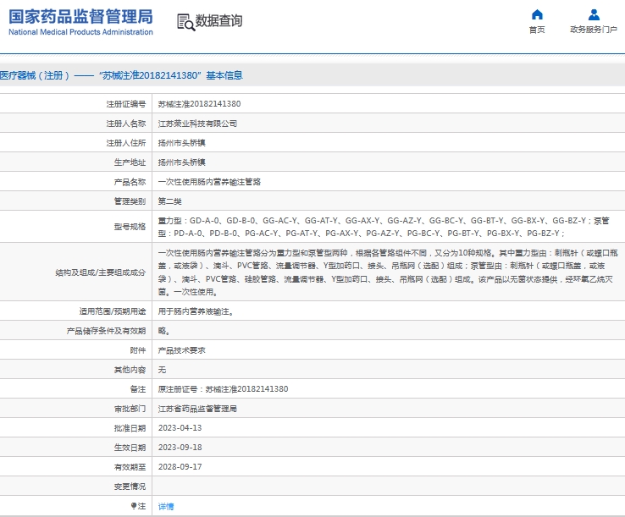The height and width of the screenshot is (517, 625).
Task: Click the 数据查询 search document icon
Action: point(185,22)
